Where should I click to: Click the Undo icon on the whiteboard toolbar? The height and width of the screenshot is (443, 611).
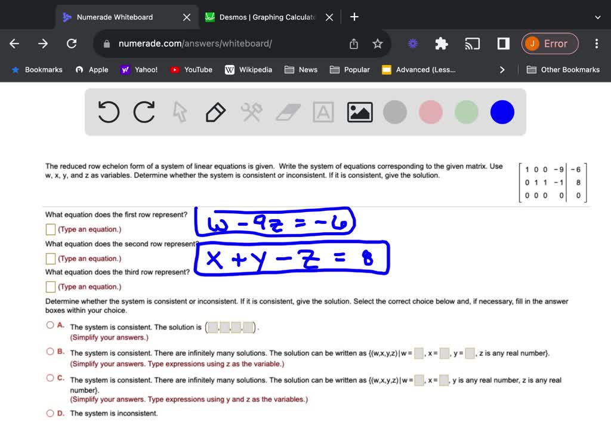[x=108, y=112]
